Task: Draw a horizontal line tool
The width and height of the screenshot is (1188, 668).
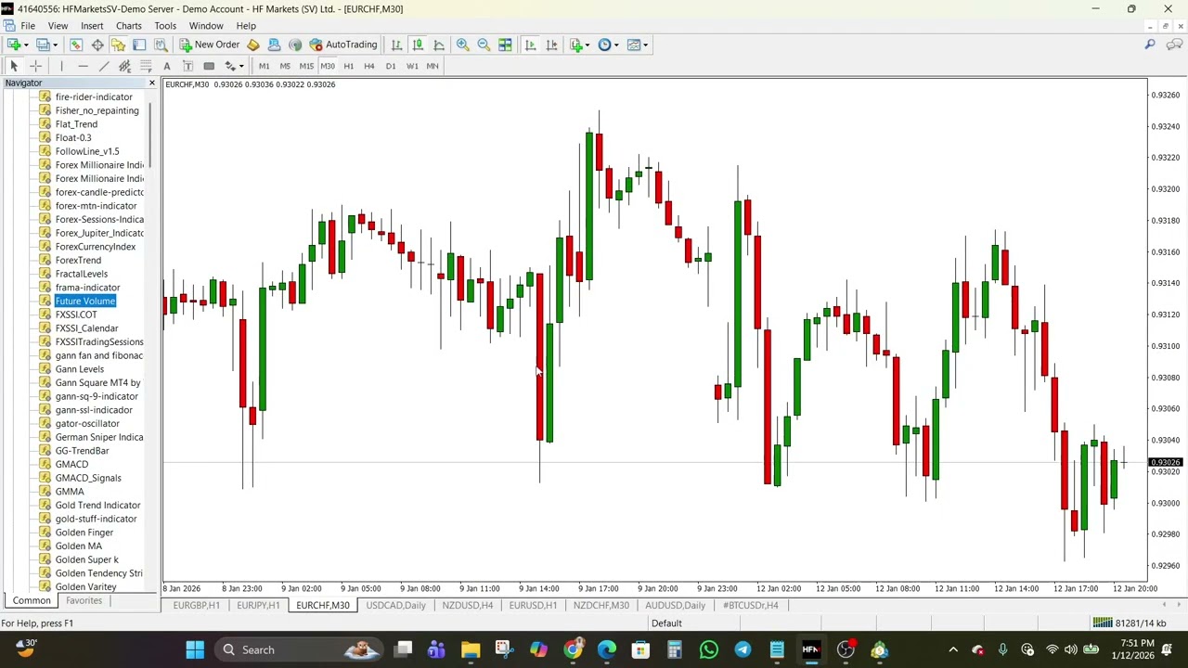Action: [x=83, y=66]
